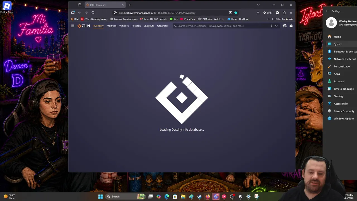Refresh Destiny data with the sync icon
The width and height of the screenshot is (357, 201).
click(284, 26)
